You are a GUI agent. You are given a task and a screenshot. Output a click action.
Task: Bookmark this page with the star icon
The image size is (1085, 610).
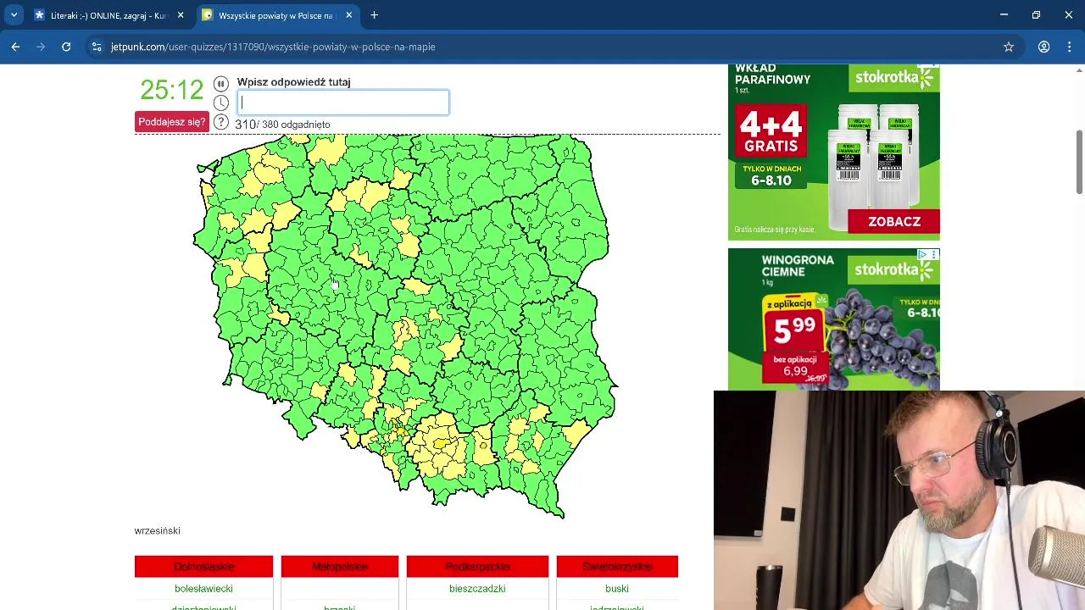coord(1009,47)
